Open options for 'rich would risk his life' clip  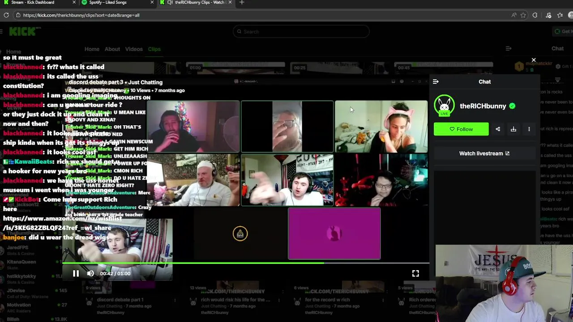click(279, 300)
